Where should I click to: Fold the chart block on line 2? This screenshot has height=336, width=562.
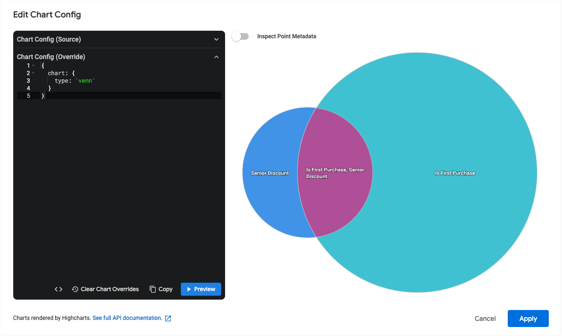point(34,73)
